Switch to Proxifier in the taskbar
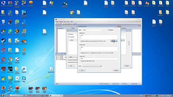 pos(56,96)
